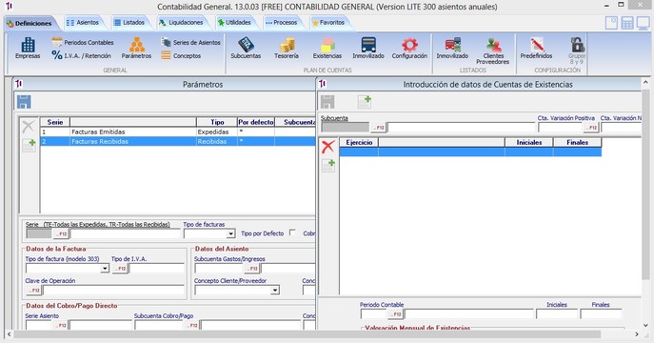Select the Facturas Emitidas row
Image resolution: width=654 pixels, height=343 pixels.
pyautogui.click(x=178, y=131)
